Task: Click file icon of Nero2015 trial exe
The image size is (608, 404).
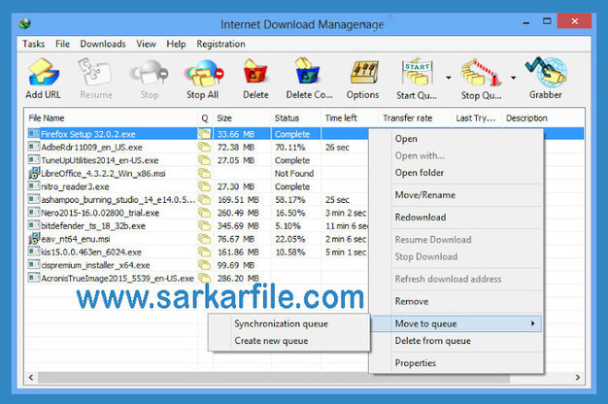Action: click(34, 213)
